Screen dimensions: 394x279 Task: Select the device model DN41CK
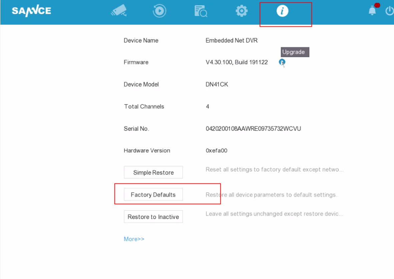(217, 85)
